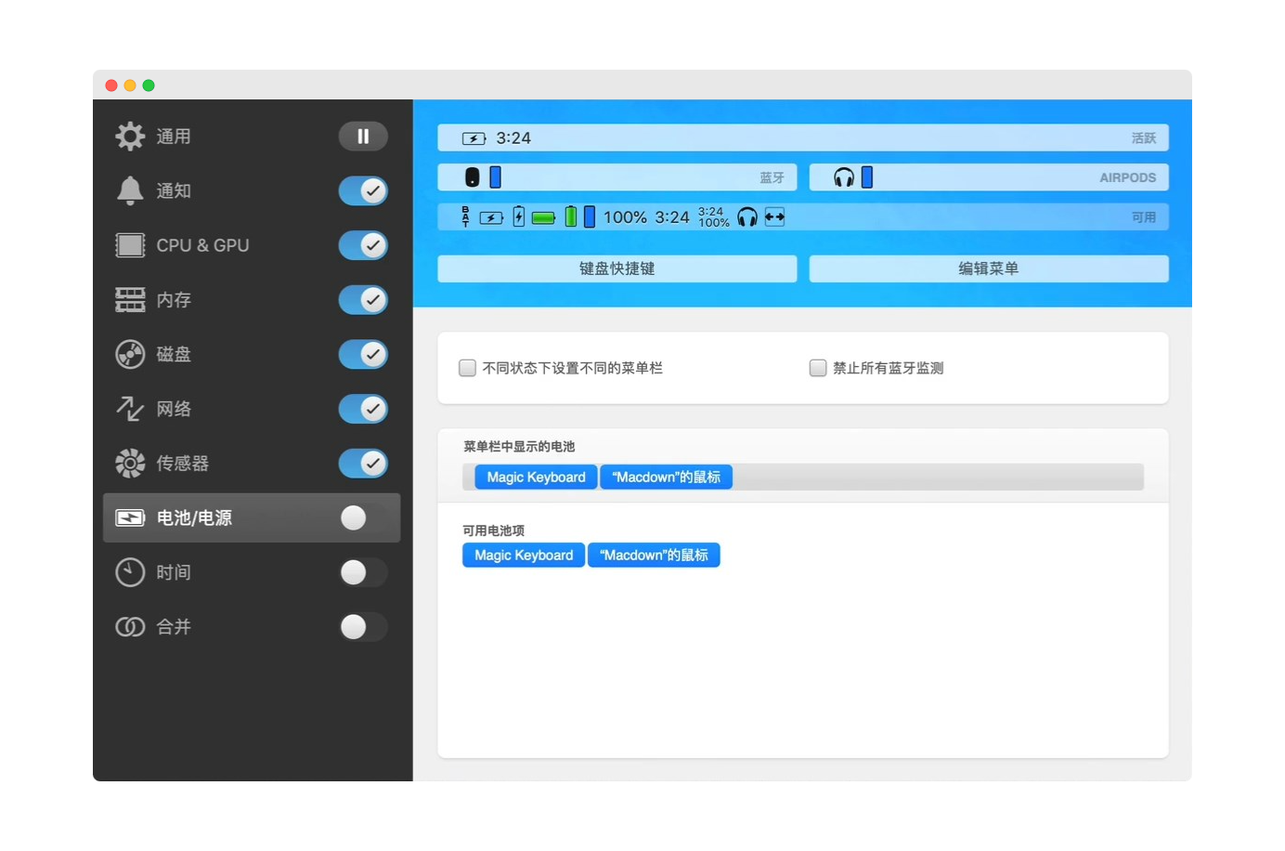
Task: Turn on the 电池/电源 toggle switch
Action: coord(363,517)
